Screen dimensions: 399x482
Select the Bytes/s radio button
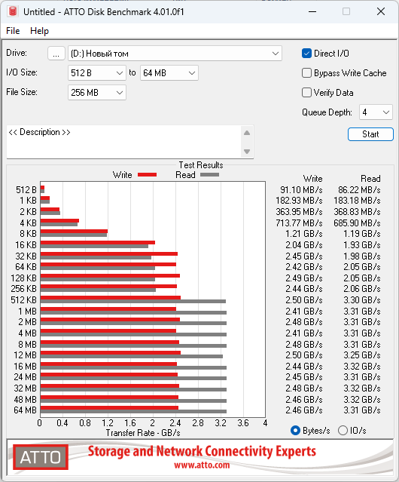[295, 431]
